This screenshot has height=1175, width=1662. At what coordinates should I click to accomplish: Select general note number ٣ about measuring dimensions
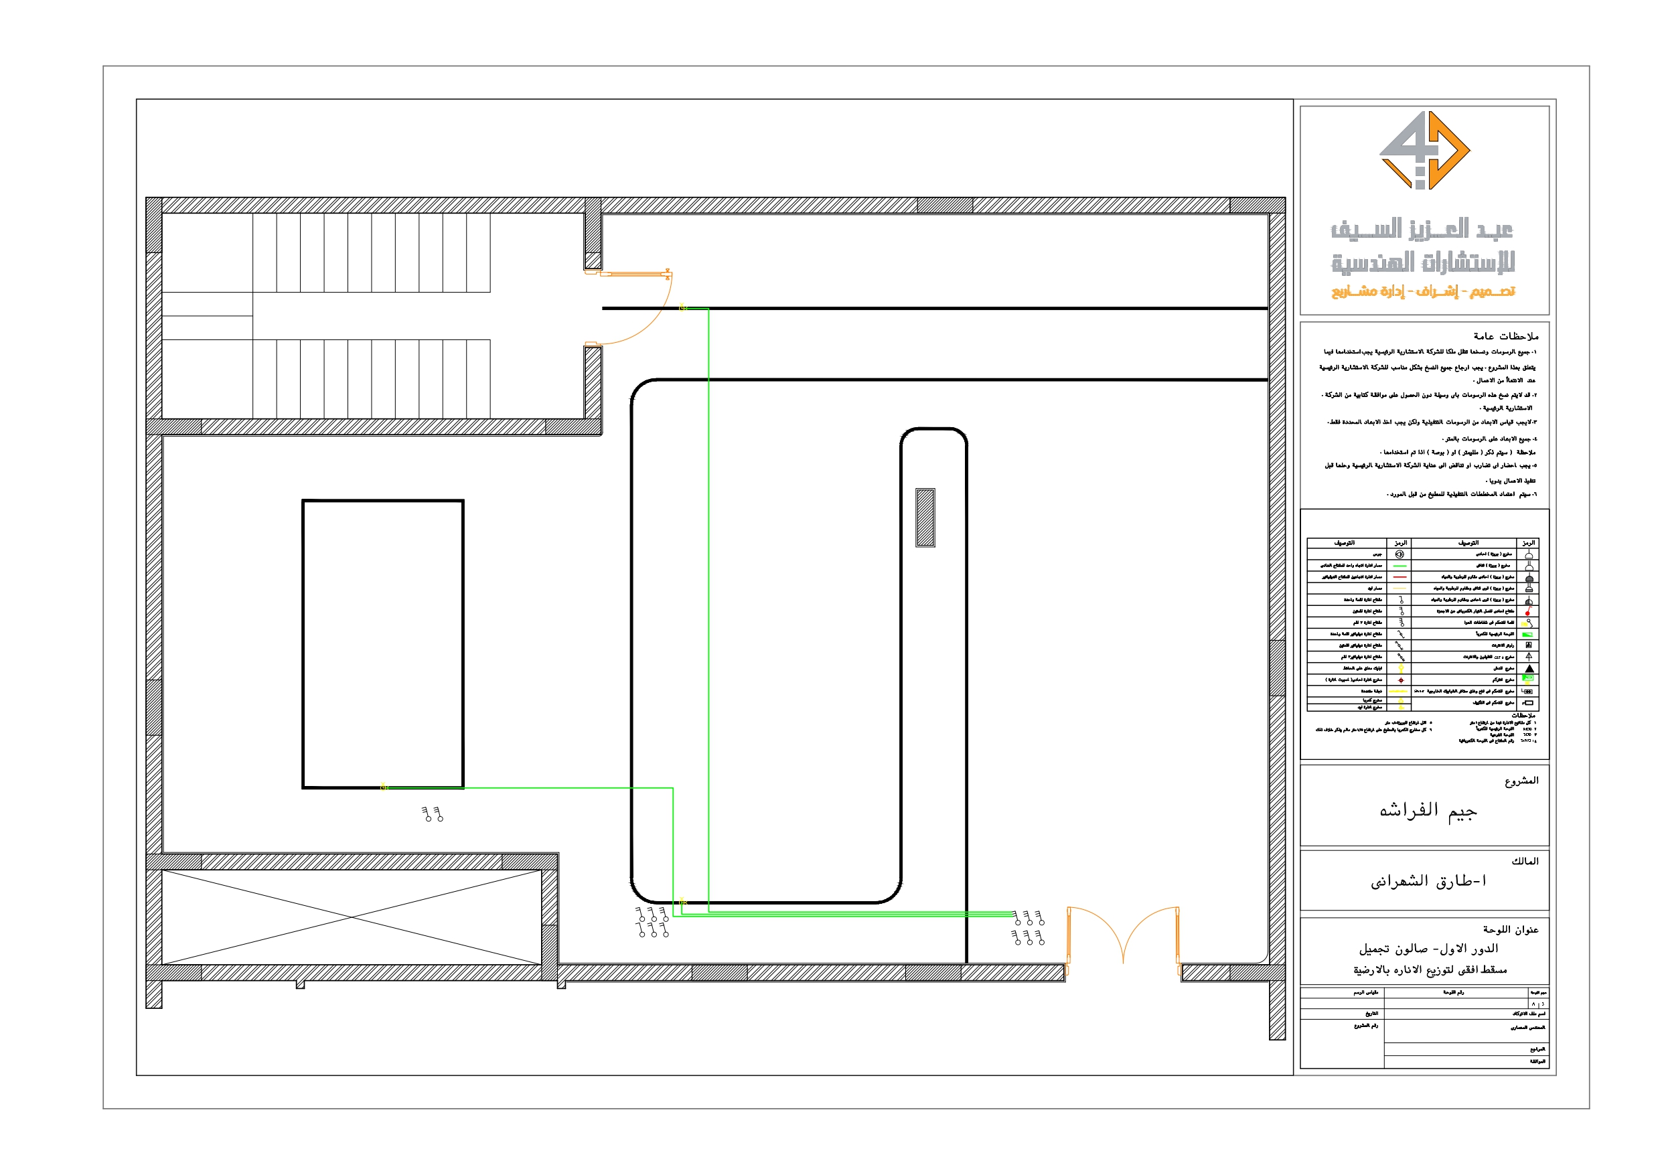click(1432, 422)
